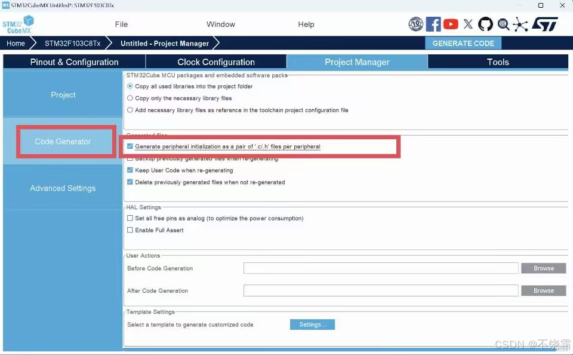Enable Full Assert checkbox
This screenshot has width=573, height=355.
(130, 230)
